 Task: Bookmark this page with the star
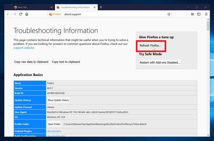pyautogui.click(x=169, y=14)
